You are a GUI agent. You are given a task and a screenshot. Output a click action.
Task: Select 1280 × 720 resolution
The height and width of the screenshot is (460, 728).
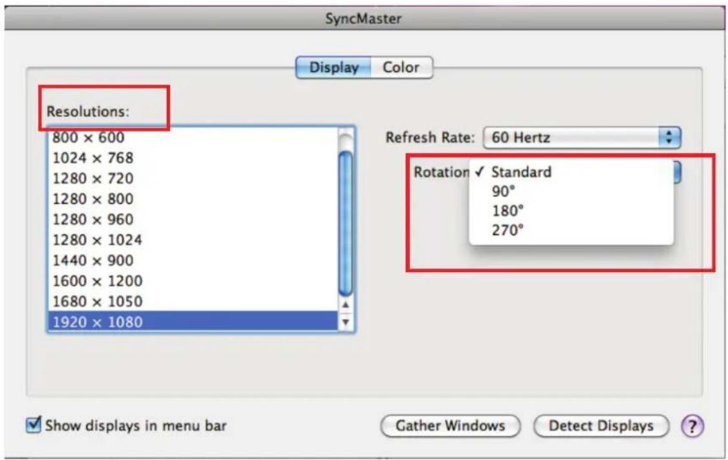pos(193,178)
